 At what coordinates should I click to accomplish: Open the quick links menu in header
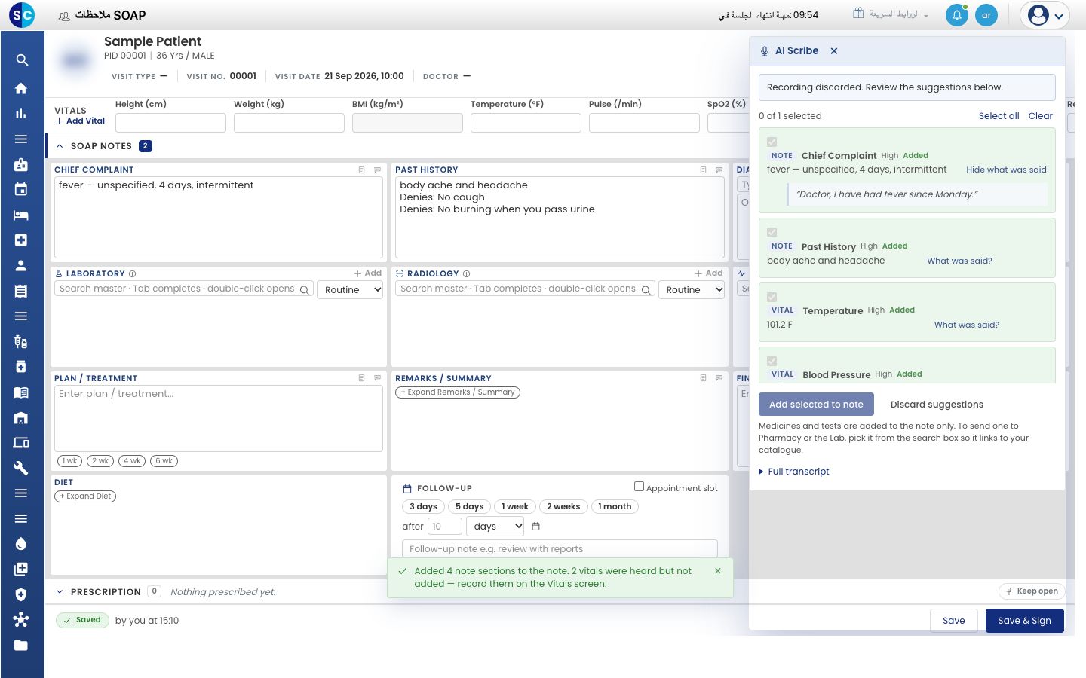click(891, 14)
